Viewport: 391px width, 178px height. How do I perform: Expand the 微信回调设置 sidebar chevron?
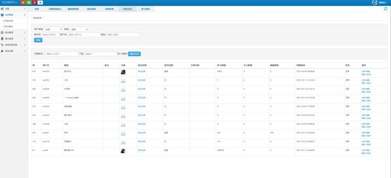25,45
